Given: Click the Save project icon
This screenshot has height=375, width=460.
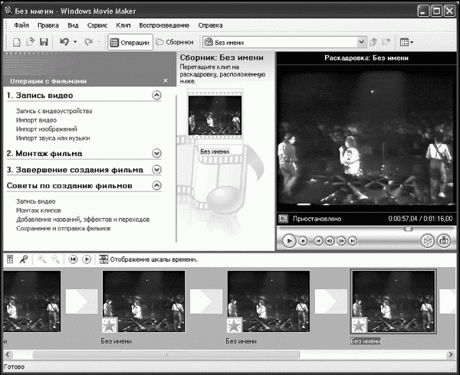Looking at the screenshot, I should 44,41.
